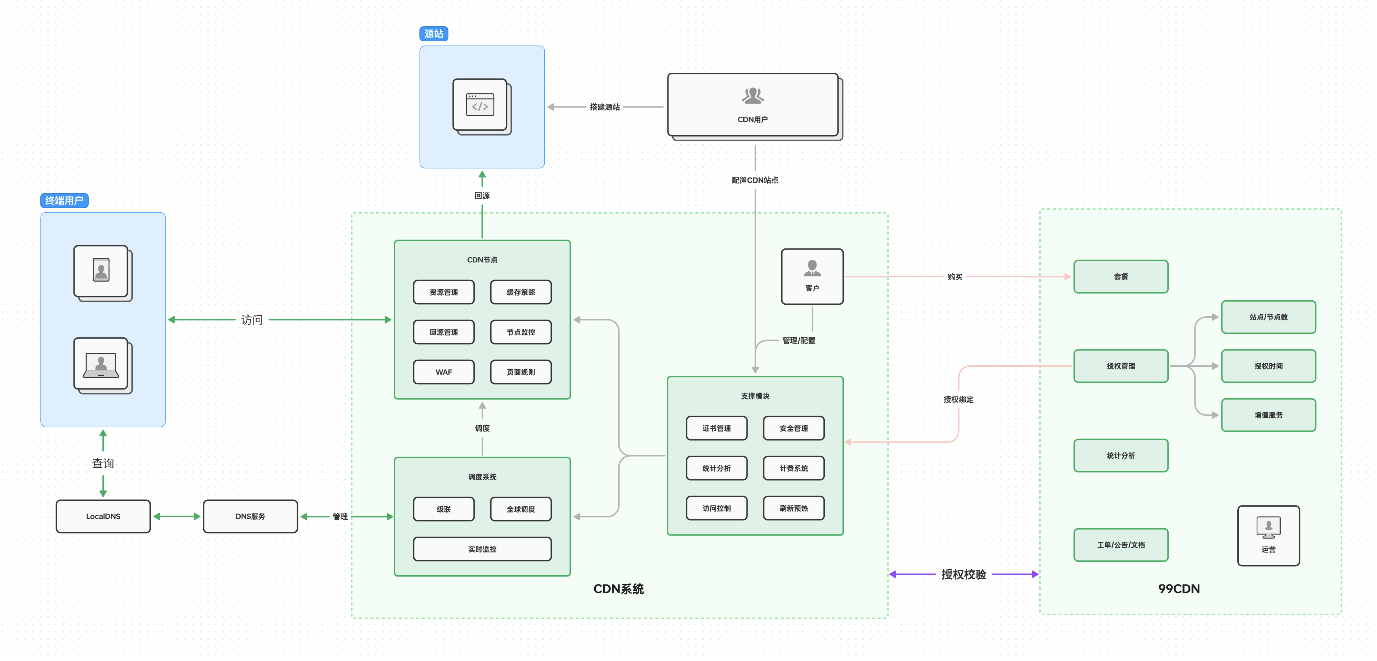This screenshot has height=661, width=1377.
Task: Click the blue 源站 tag label
Action: (434, 34)
